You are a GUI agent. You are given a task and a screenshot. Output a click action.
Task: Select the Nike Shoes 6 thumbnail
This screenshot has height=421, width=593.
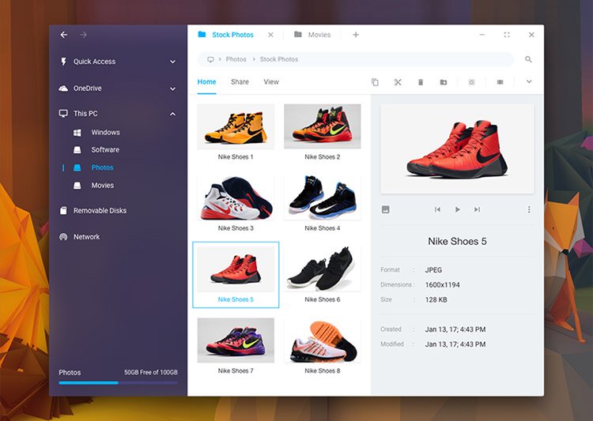pos(323,269)
